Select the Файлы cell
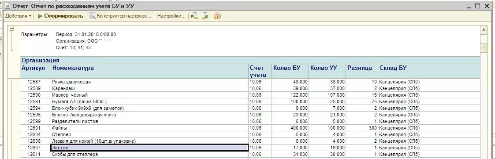 click(150, 128)
